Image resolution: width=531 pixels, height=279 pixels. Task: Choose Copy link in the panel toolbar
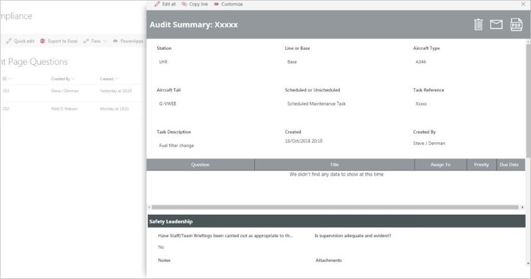[x=194, y=4]
